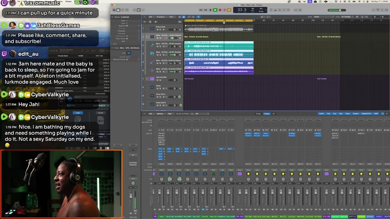
Task: Open the Toolbar icon next to Quick Help
Action: (126, 10)
